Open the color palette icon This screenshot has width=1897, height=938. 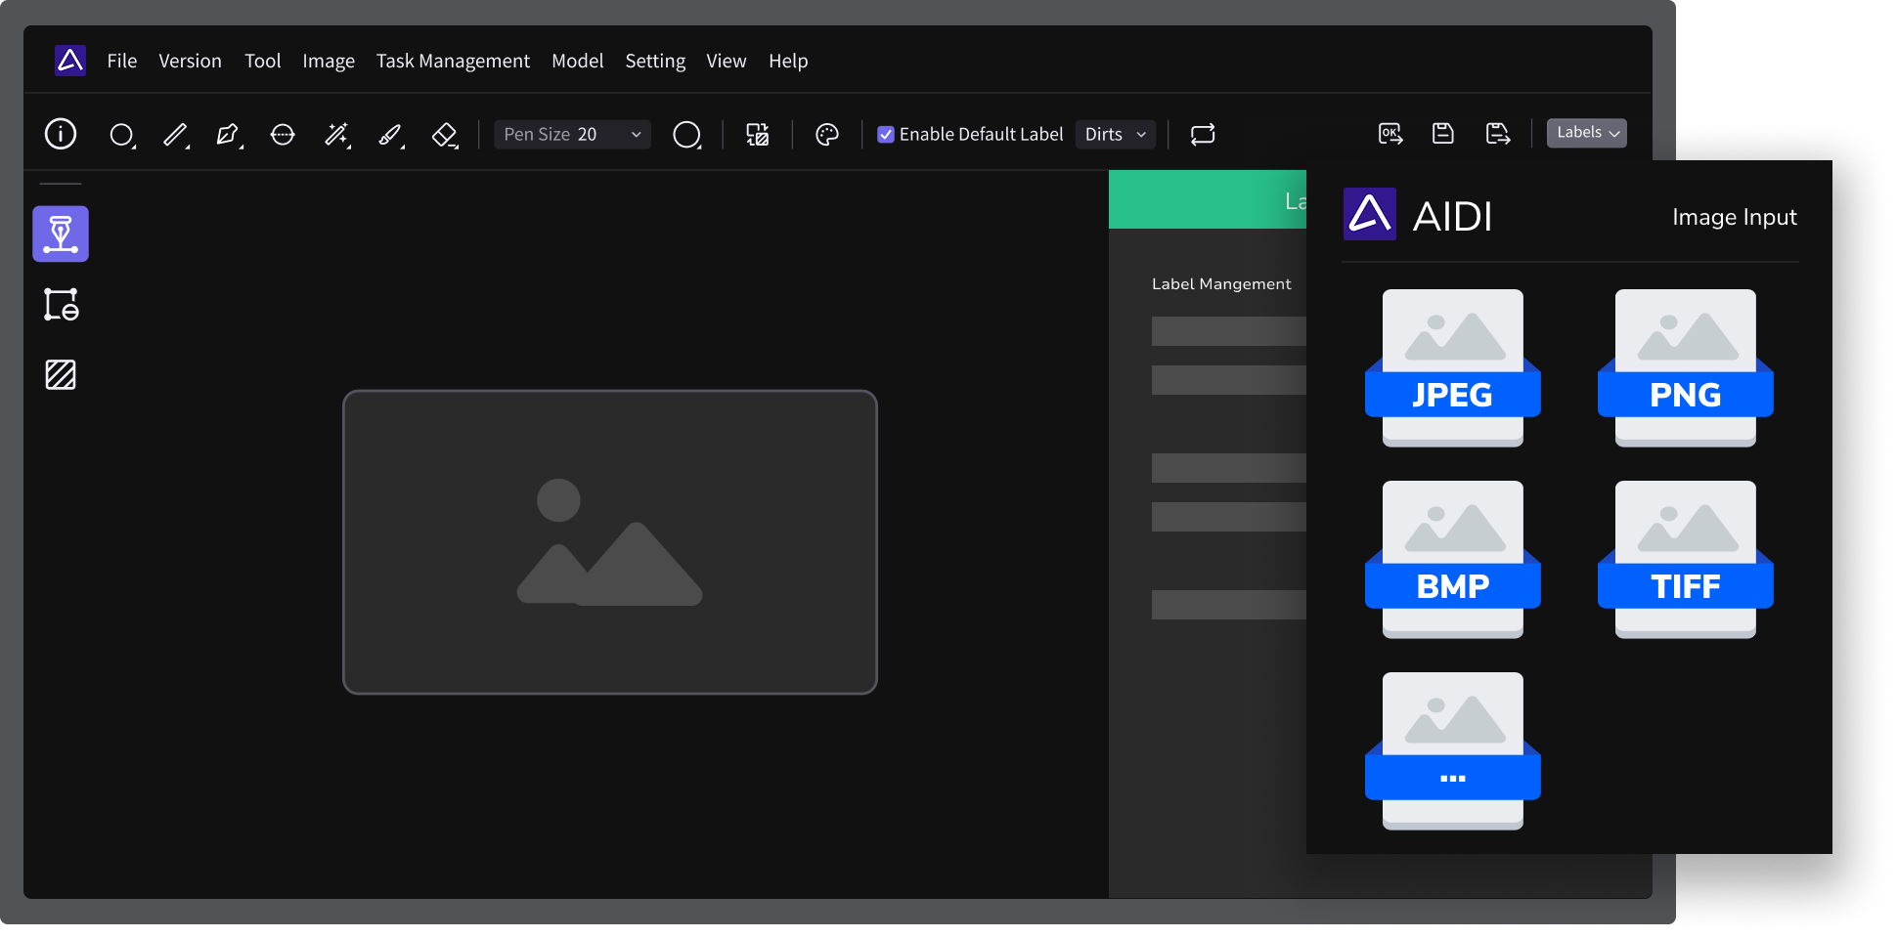[827, 135]
